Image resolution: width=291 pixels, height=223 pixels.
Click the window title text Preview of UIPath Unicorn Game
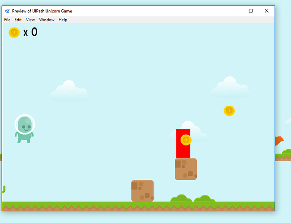pos(42,11)
